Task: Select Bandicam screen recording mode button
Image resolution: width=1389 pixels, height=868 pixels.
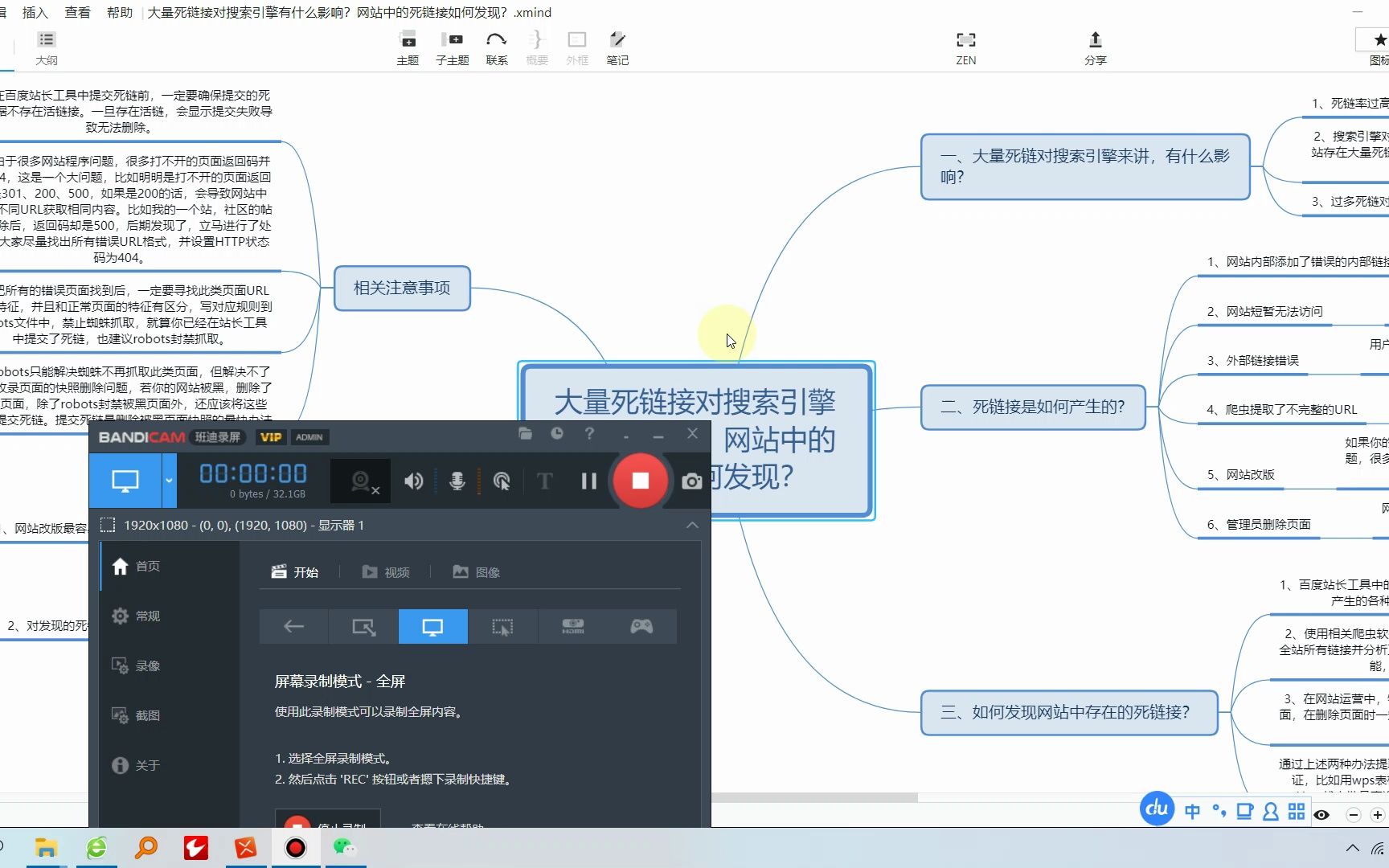Action: coord(125,481)
